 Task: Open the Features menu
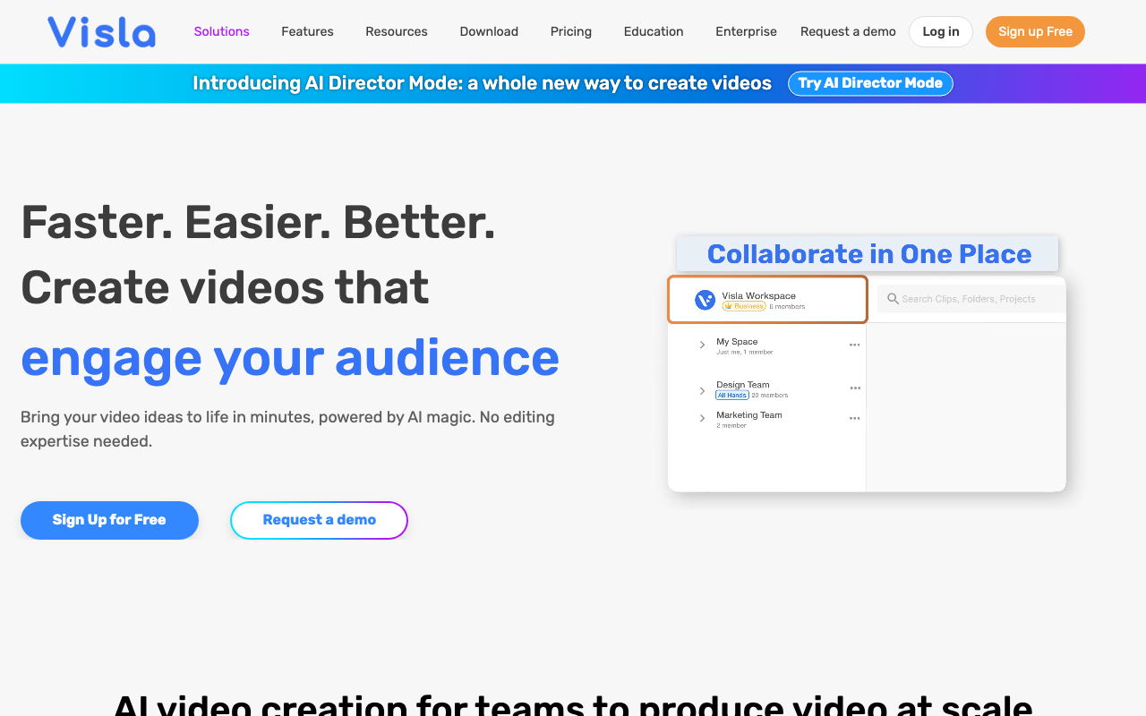point(307,31)
